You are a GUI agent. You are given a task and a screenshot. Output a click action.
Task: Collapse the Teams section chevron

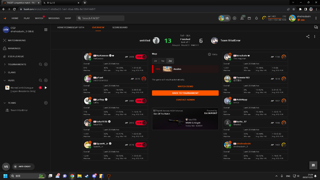5,103
